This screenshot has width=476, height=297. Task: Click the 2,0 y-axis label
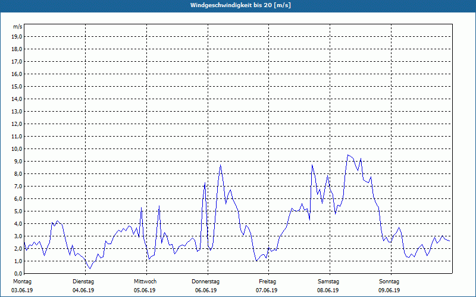tap(18, 248)
